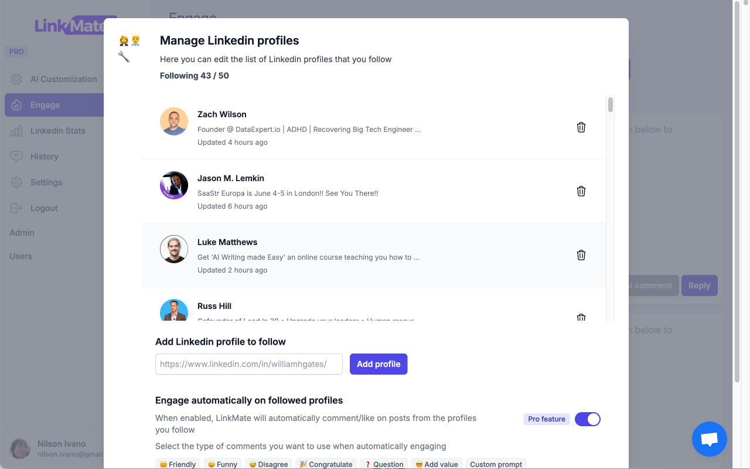Remove Jason M. Lemkin with the trash icon
This screenshot has width=750, height=469.
click(581, 191)
